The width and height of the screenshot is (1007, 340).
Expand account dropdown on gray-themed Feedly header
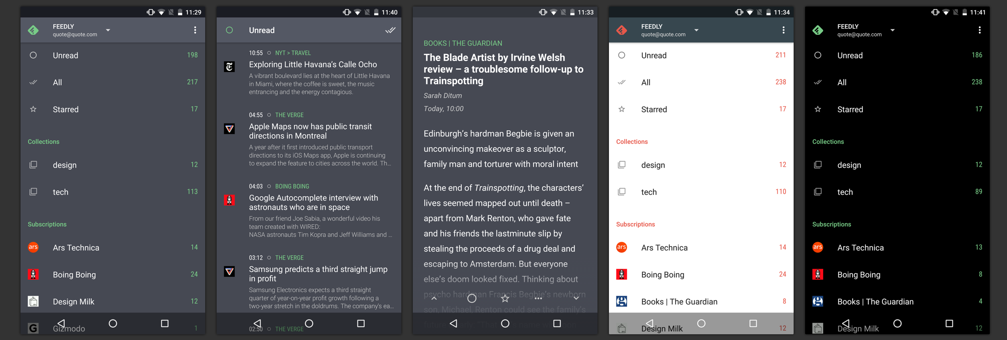pos(108,30)
